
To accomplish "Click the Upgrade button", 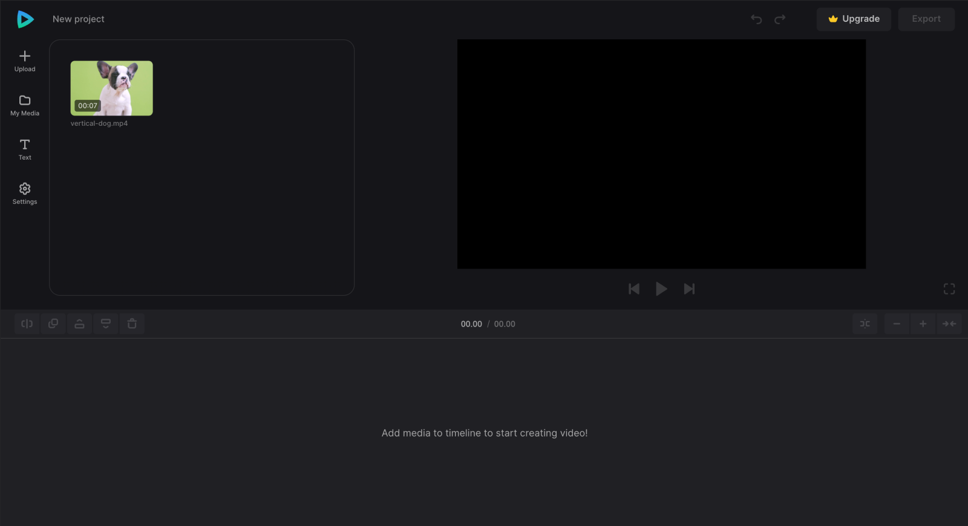I will (x=854, y=19).
